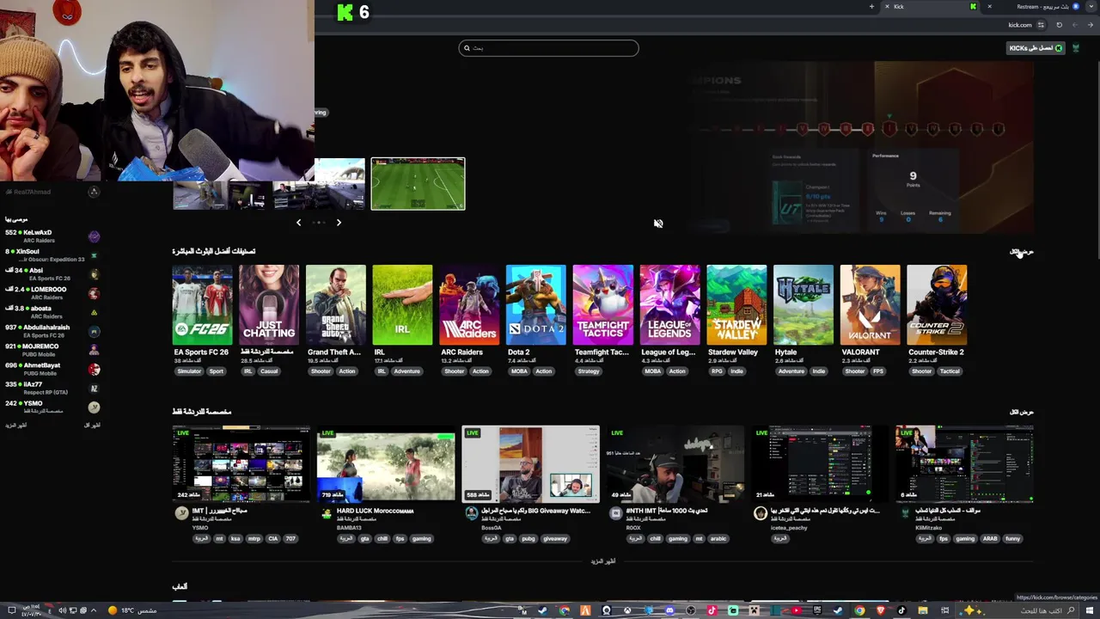This screenshot has height=619, width=1100.
Task: Open aboata channel in sidebar
Action: tap(52, 312)
